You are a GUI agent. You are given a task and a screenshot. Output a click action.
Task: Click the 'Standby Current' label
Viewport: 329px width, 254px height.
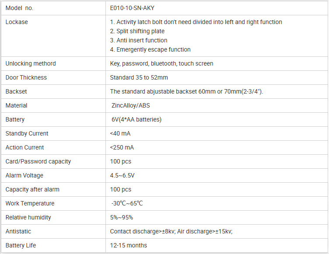click(27, 133)
